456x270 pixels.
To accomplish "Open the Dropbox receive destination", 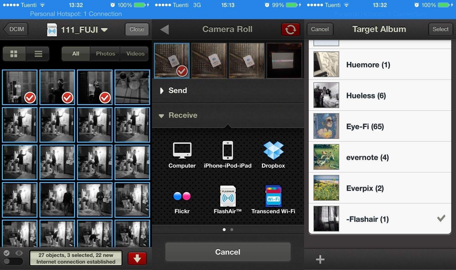I will [x=272, y=154].
